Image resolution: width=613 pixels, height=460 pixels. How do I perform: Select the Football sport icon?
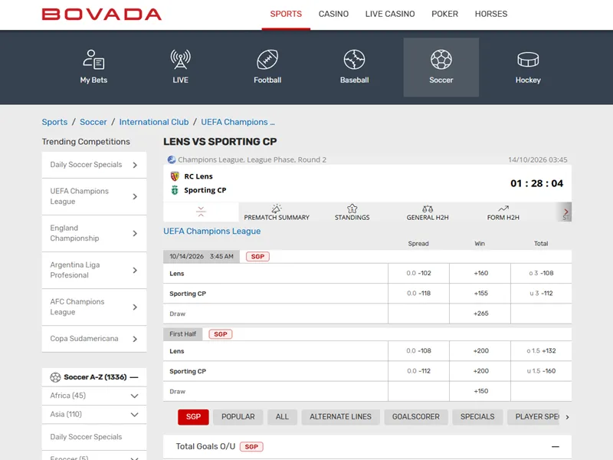(267, 59)
